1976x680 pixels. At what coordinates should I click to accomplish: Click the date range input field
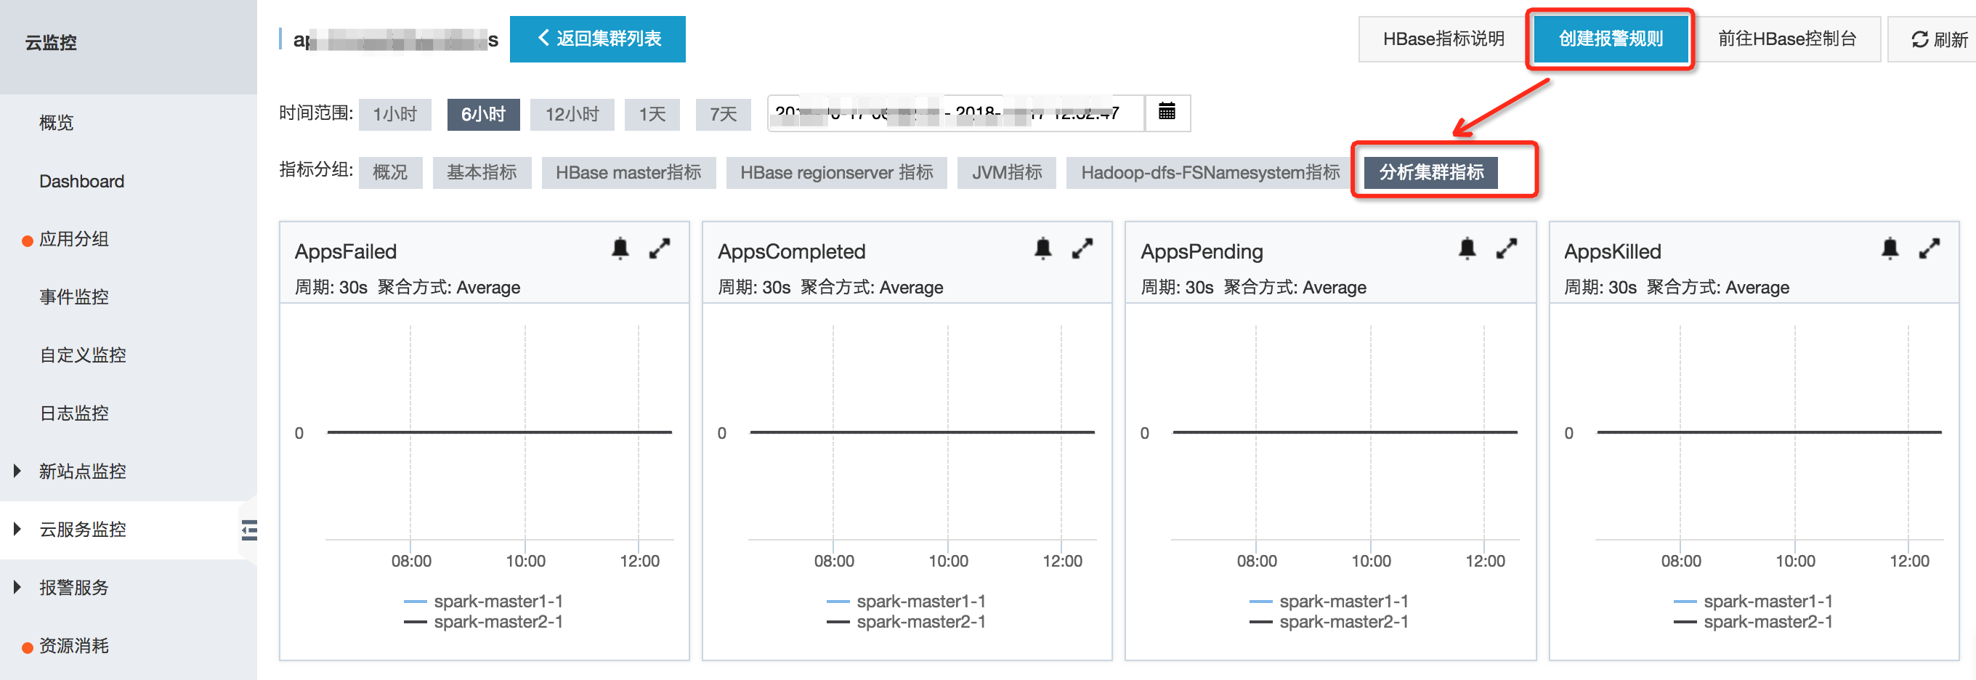(956, 113)
